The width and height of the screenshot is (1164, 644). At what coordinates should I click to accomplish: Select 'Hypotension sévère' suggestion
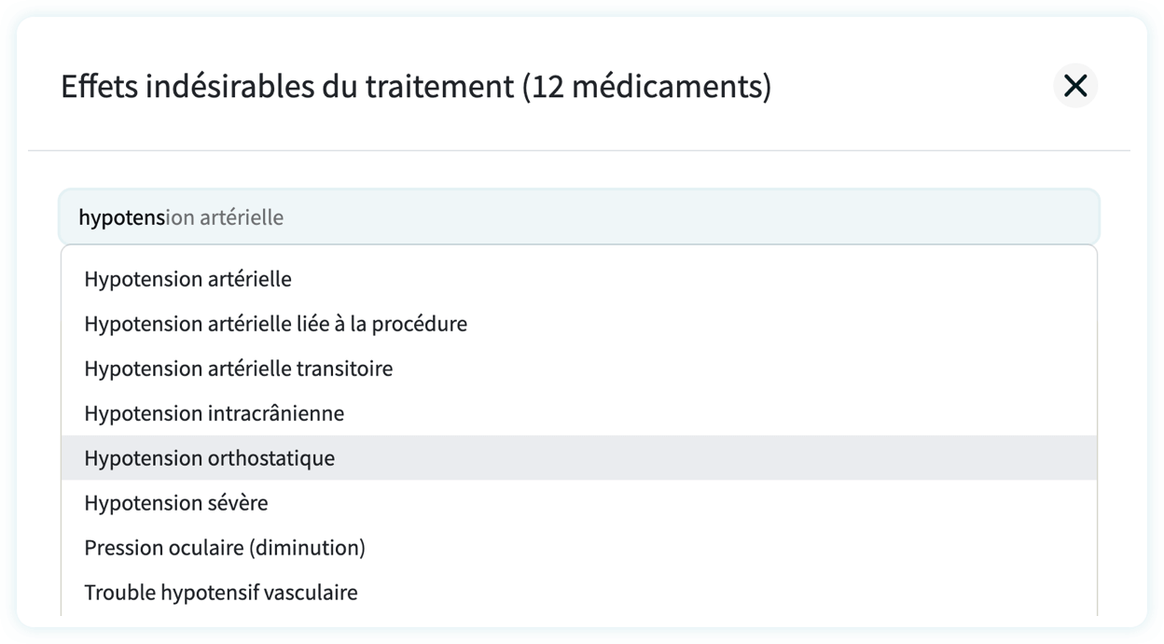click(x=175, y=503)
